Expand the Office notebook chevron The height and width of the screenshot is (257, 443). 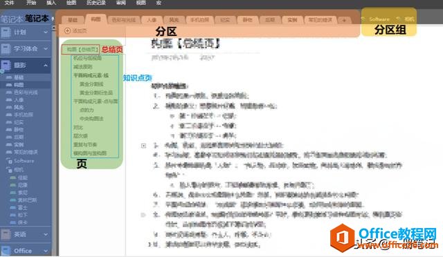(46, 251)
